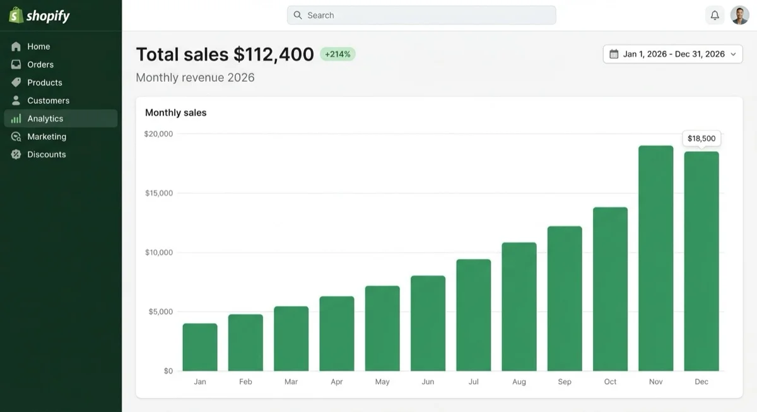Click the +214% growth badge
Image resolution: width=757 pixels, height=412 pixels.
337,54
